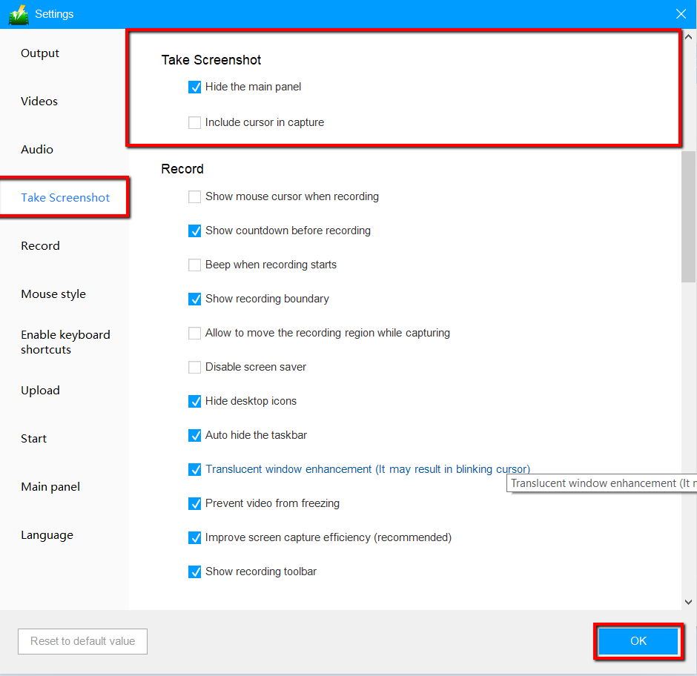
Task: Disable Show recording boundary
Action: (x=194, y=299)
